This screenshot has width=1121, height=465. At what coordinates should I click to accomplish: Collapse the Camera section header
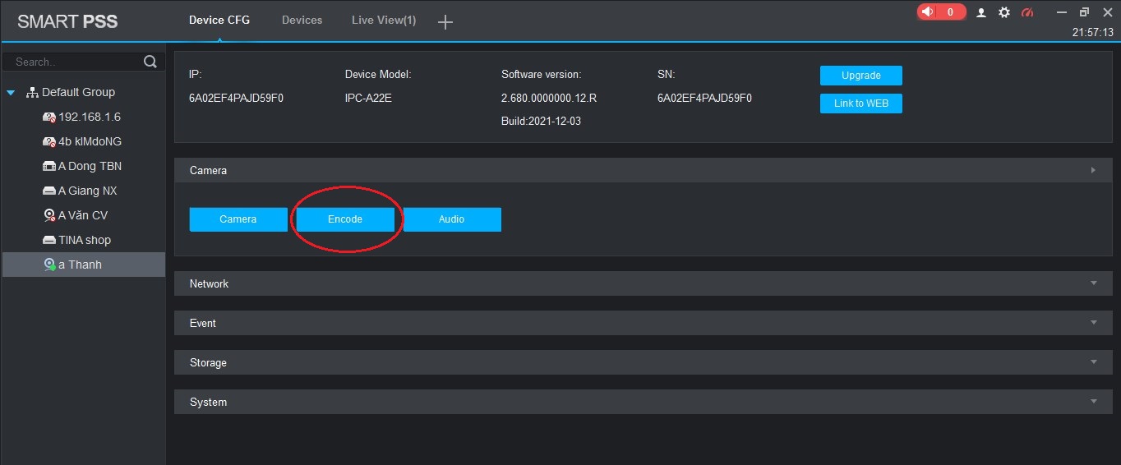(x=1093, y=170)
